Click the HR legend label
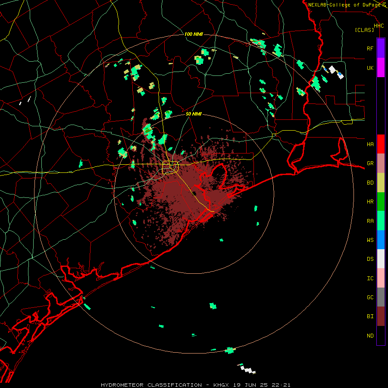Screen dimensions: 388x388 click(x=370, y=202)
